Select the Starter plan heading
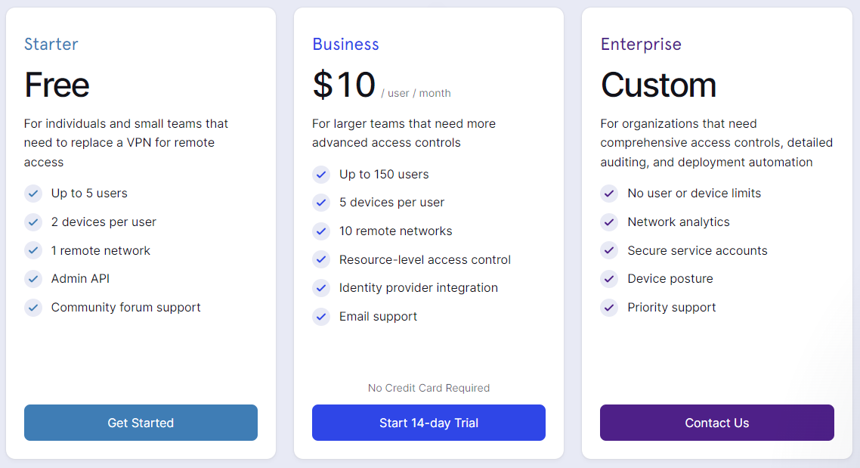Image resolution: width=860 pixels, height=468 pixels. [51, 44]
